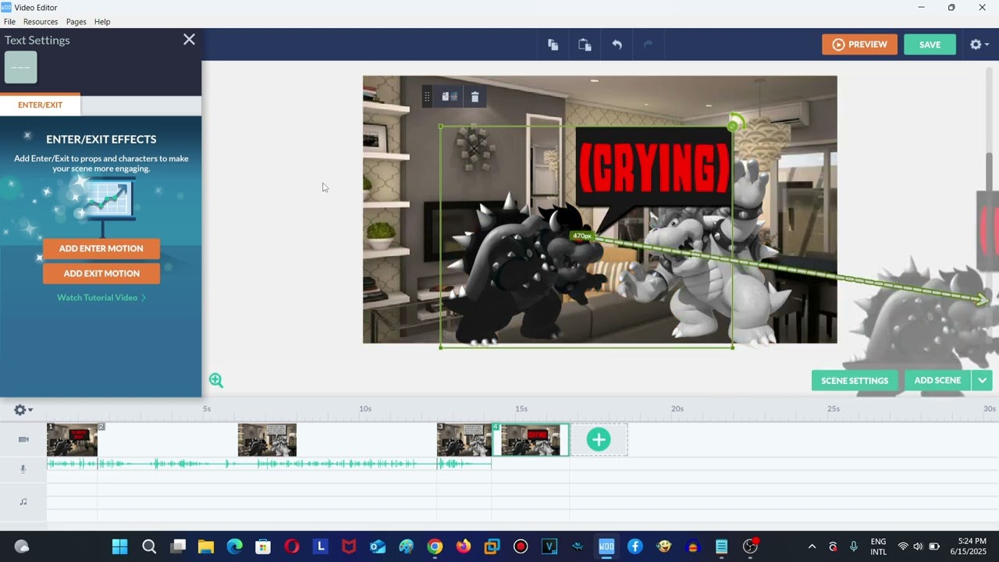The width and height of the screenshot is (999, 562).
Task: Open the Help menu
Action: pos(102,22)
